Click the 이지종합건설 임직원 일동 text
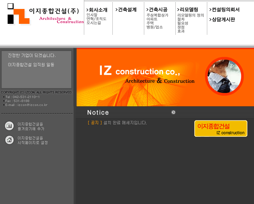Screen dimensions: 254x204 31,65
